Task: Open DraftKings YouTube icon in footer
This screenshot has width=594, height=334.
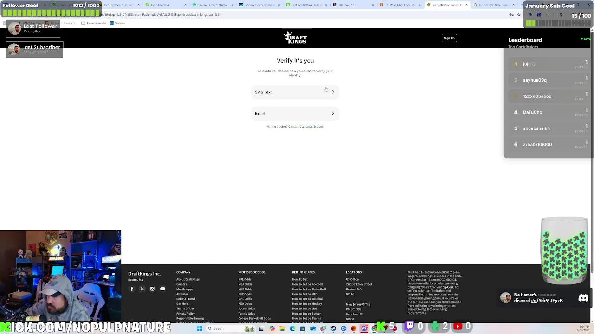Action: tap(162, 289)
